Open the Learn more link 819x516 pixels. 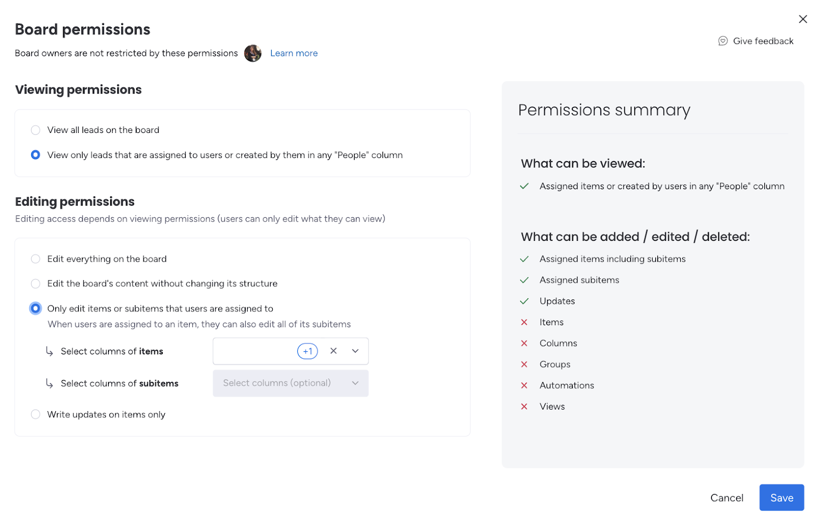tap(294, 53)
